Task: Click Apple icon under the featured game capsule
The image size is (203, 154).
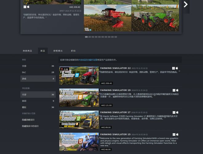Action: pyautogui.click(x=28, y=7)
